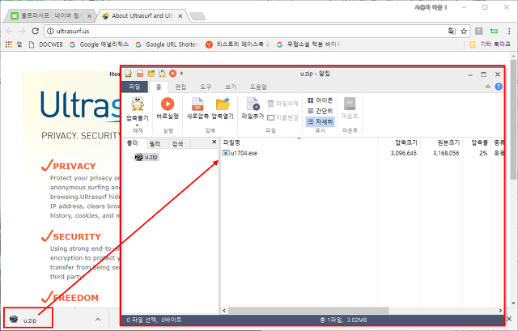
Task: Click Chrome reload page icon
Action: (36, 31)
